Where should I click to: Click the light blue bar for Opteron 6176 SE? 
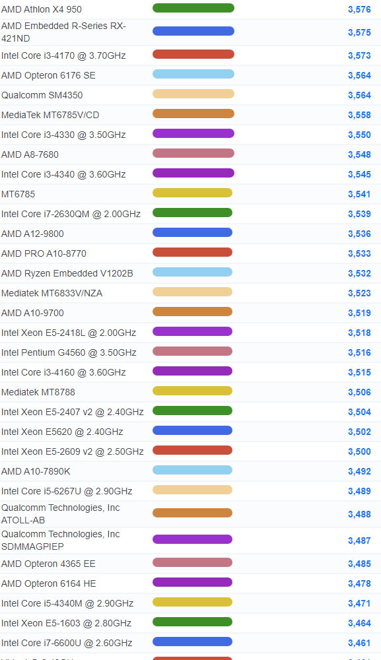click(x=193, y=74)
